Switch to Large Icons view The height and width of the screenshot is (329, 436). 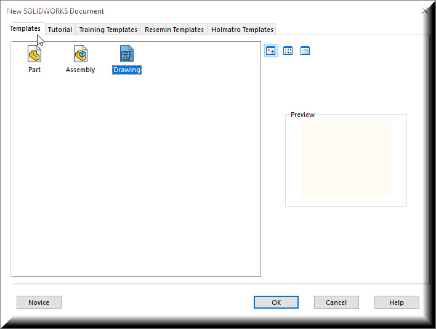pos(271,51)
